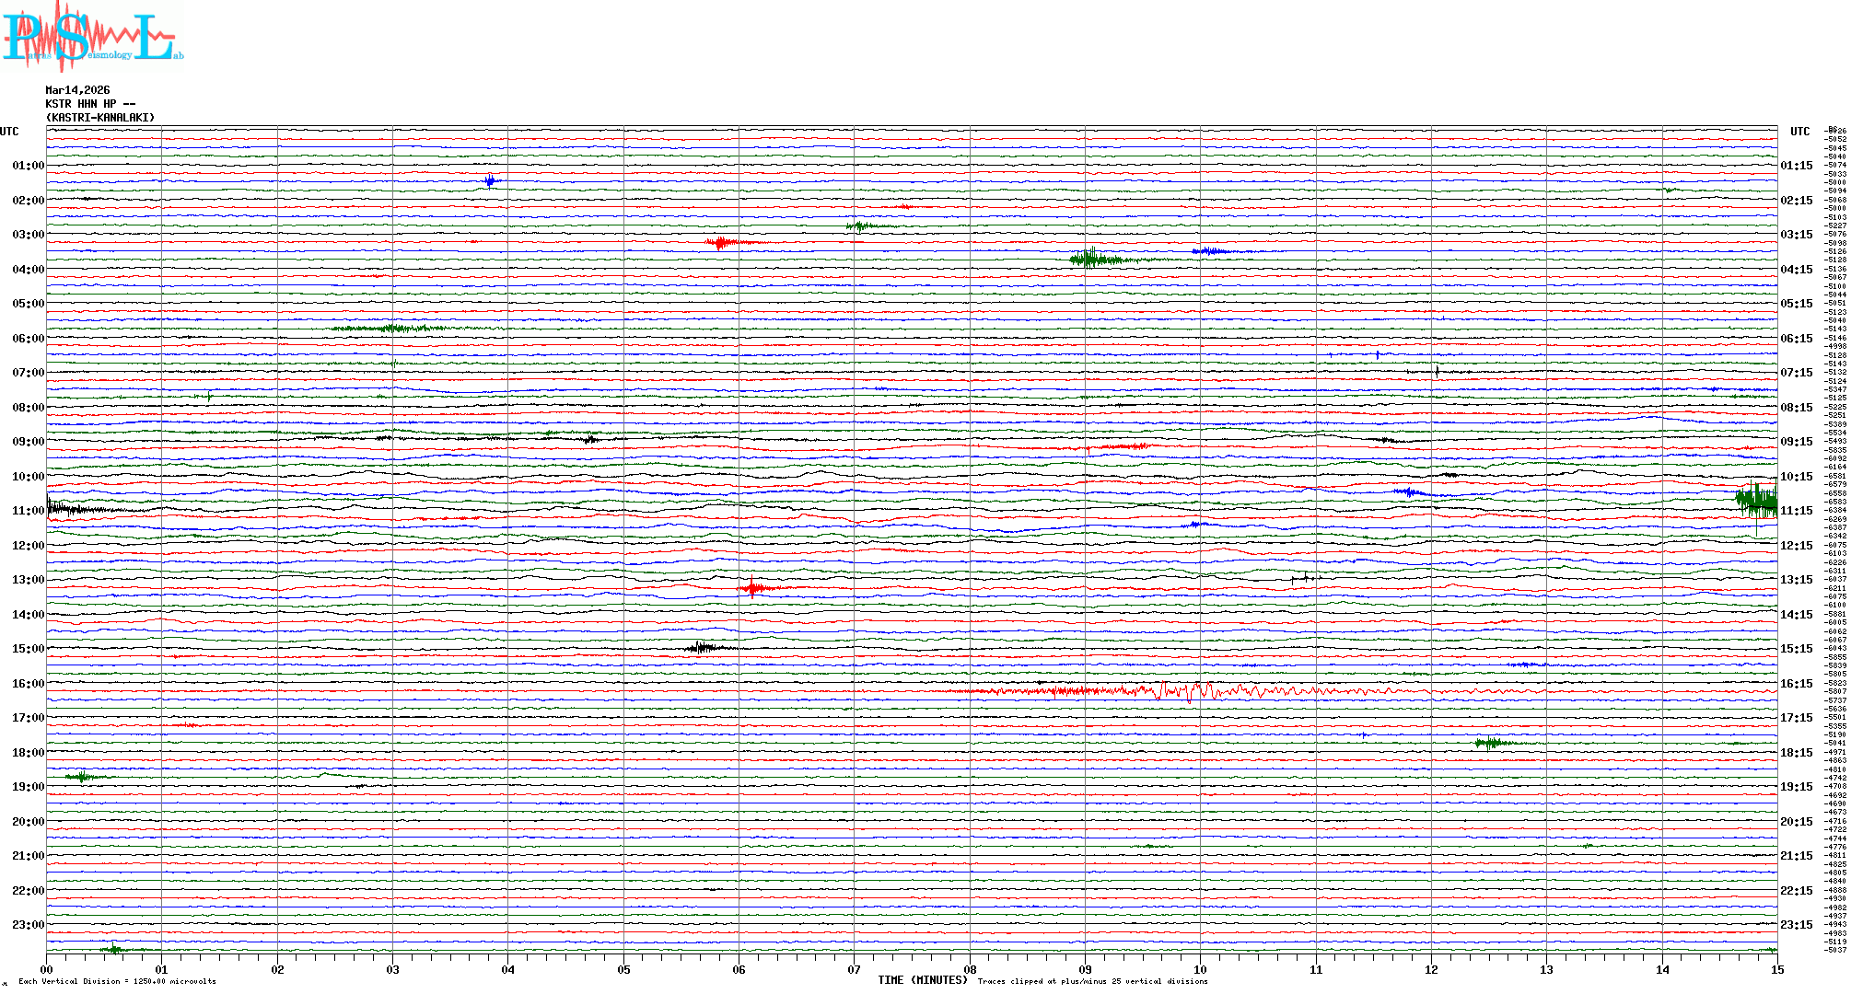Click the vertical division microvolts footnote
1851x994 pixels.
click(x=117, y=981)
